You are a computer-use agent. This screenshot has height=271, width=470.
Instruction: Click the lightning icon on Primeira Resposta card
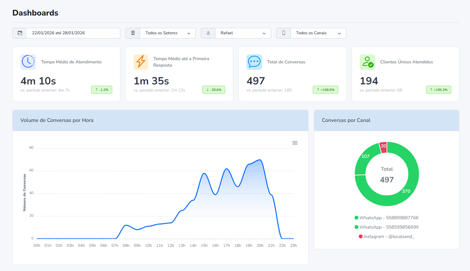(141, 61)
